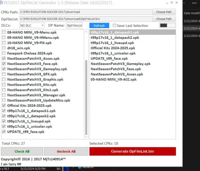Select t99p17v16_1_liveupd.cpk in the selected list

coord(133,43)
